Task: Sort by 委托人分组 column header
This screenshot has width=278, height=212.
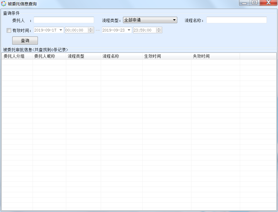Action: (17, 56)
